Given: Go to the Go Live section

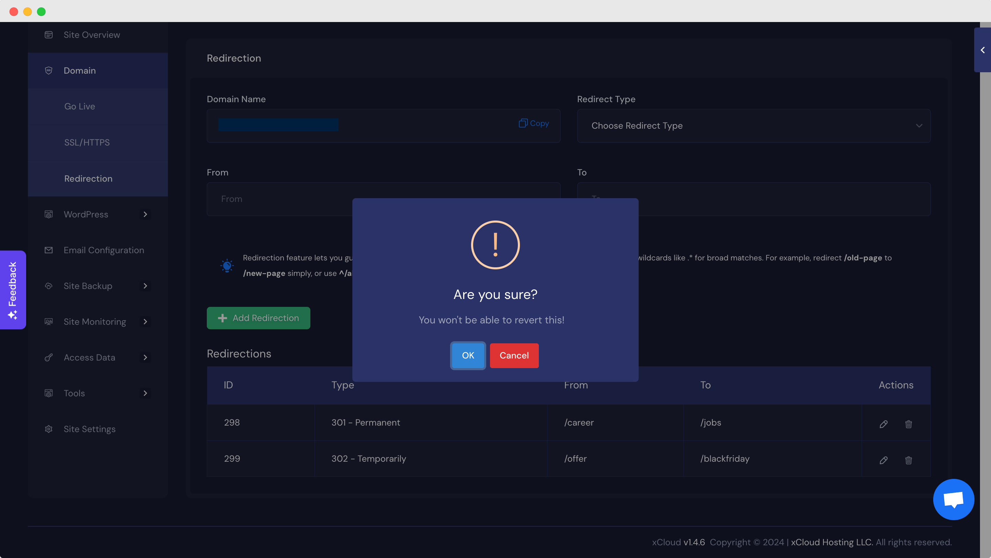Looking at the screenshot, I should pyautogui.click(x=79, y=106).
